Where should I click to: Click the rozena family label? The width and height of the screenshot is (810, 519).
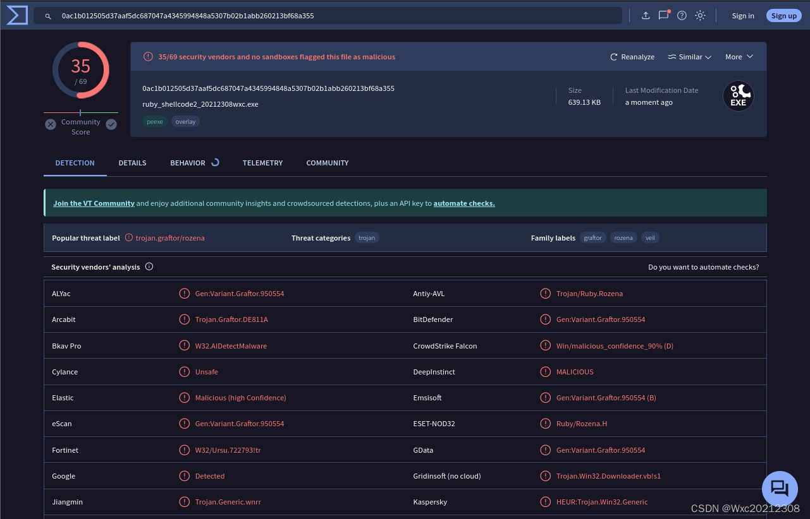click(623, 238)
